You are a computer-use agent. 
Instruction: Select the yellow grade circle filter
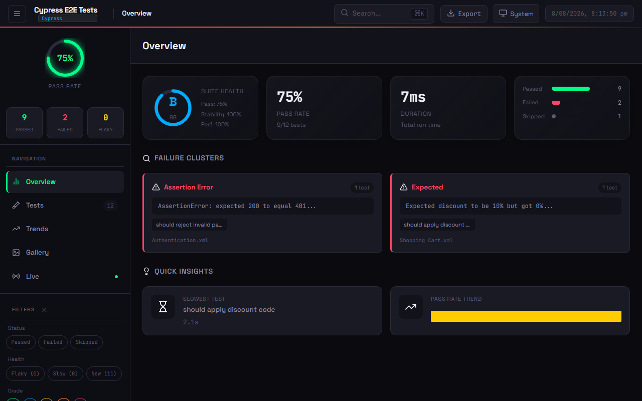pyautogui.click(x=47, y=399)
